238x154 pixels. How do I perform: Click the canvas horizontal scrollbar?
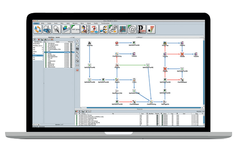pos(141,108)
